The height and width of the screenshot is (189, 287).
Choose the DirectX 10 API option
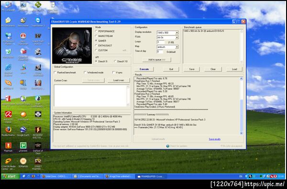click(x=115, y=61)
